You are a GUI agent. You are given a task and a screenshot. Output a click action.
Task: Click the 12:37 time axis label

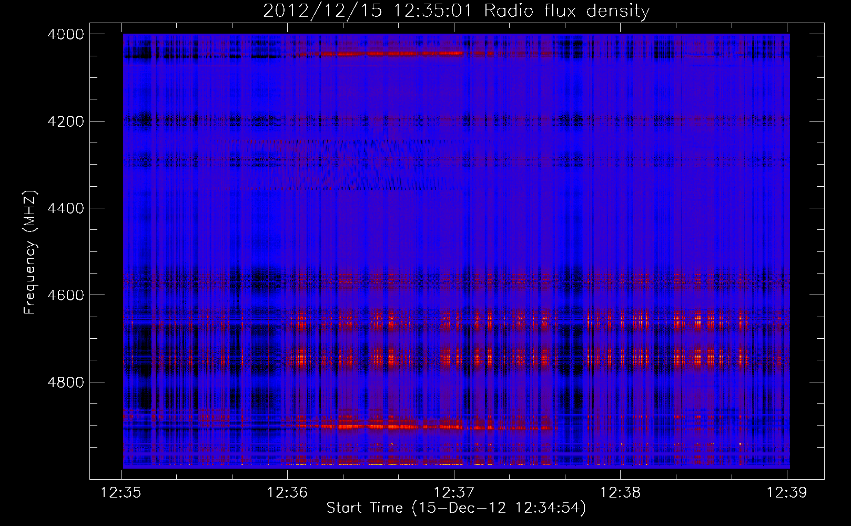point(453,493)
